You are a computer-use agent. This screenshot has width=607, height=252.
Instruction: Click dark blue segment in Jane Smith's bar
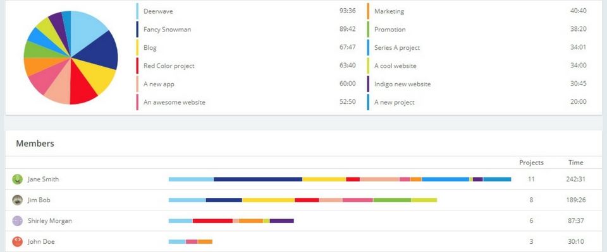(258, 179)
